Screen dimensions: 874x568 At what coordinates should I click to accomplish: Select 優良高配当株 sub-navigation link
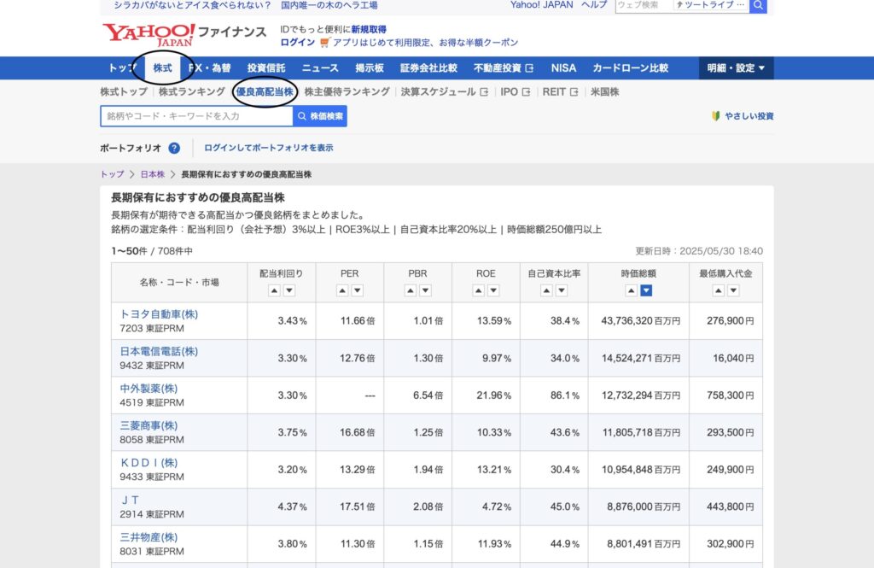coord(265,92)
